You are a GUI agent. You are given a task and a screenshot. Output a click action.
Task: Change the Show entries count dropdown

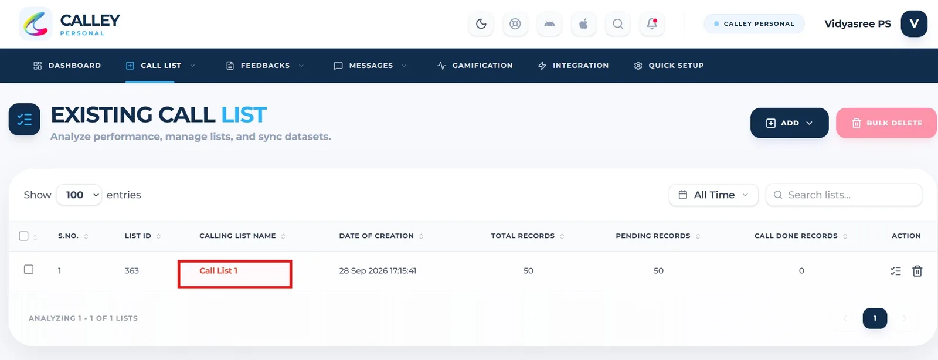pos(79,195)
